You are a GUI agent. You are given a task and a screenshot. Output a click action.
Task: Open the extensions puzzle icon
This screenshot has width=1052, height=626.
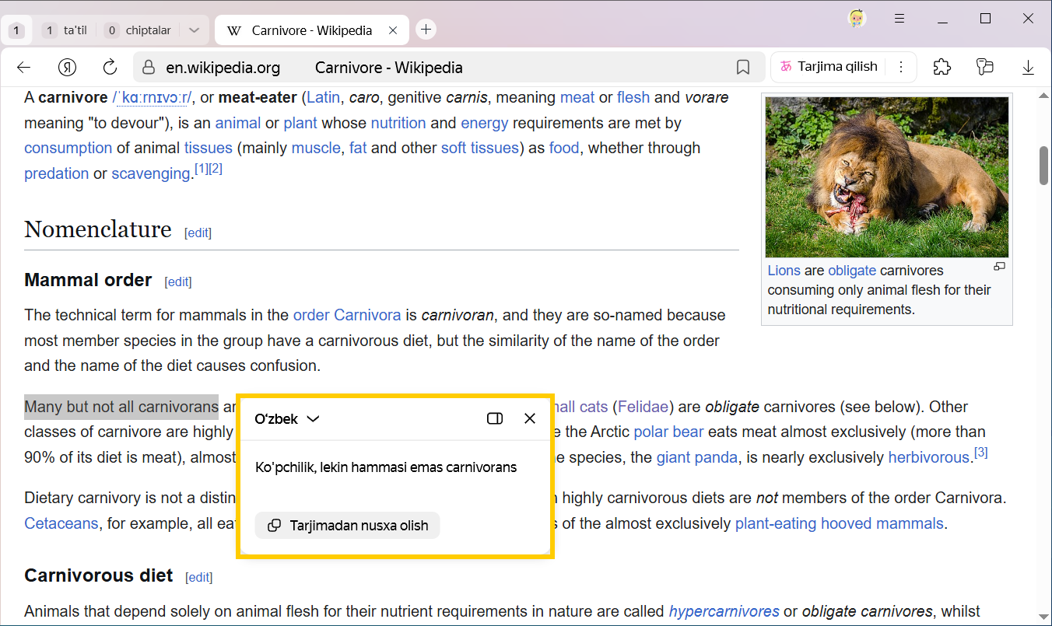point(942,67)
